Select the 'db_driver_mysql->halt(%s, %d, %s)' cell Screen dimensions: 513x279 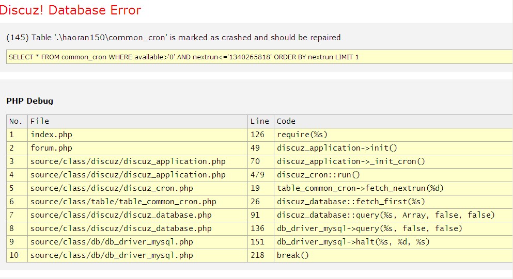394,242
